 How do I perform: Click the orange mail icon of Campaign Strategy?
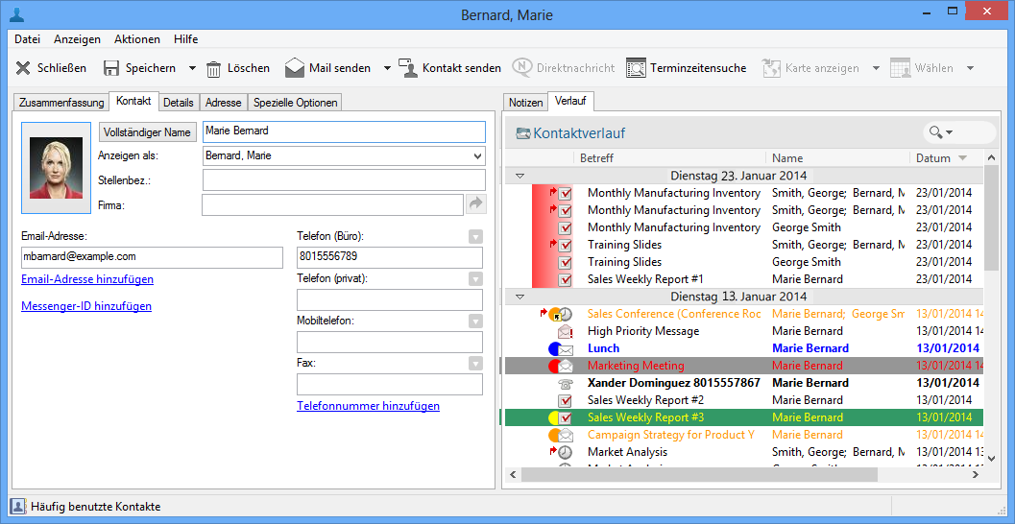tap(561, 435)
